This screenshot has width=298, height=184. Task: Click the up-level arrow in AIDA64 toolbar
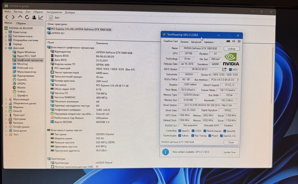20,17
